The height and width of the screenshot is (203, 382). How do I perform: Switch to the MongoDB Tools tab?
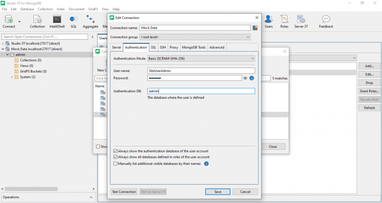[x=193, y=48]
